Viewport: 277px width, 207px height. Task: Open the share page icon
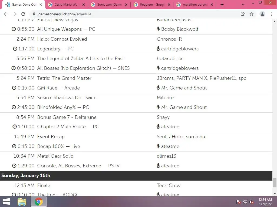click(243, 14)
